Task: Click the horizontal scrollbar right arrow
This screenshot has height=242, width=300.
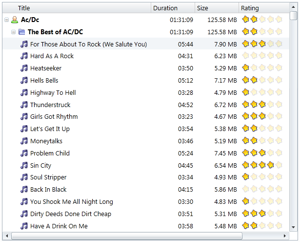Action: 286,236
